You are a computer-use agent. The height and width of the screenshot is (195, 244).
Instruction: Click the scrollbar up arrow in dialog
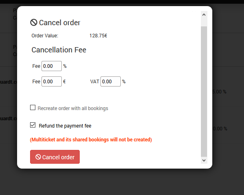point(204,15)
